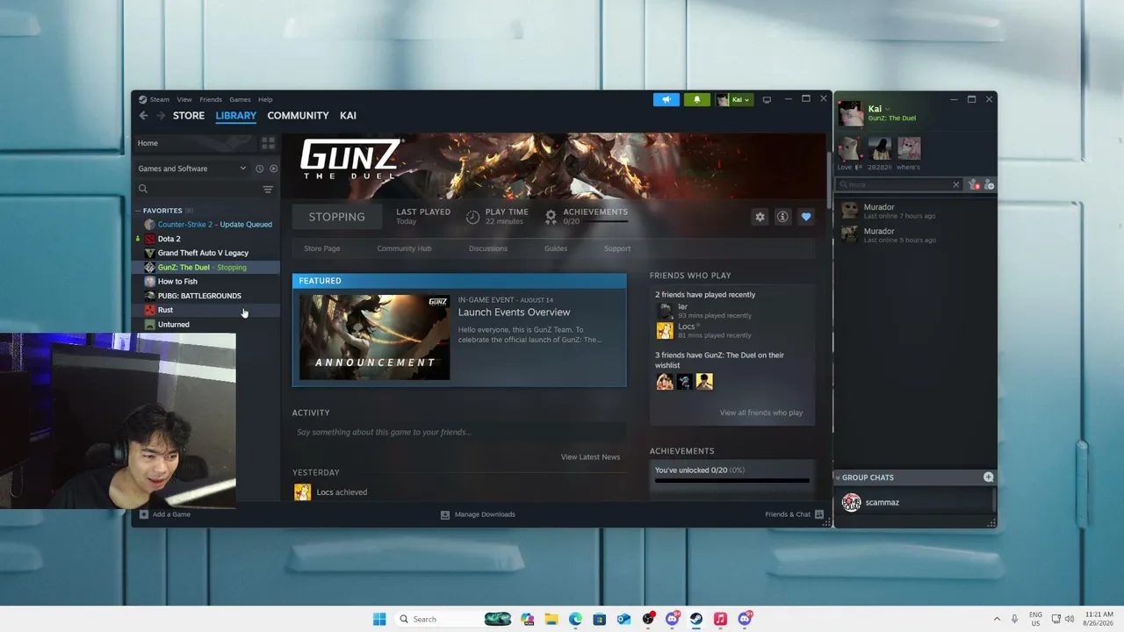Open the Help menu

pyautogui.click(x=265, y=99)
